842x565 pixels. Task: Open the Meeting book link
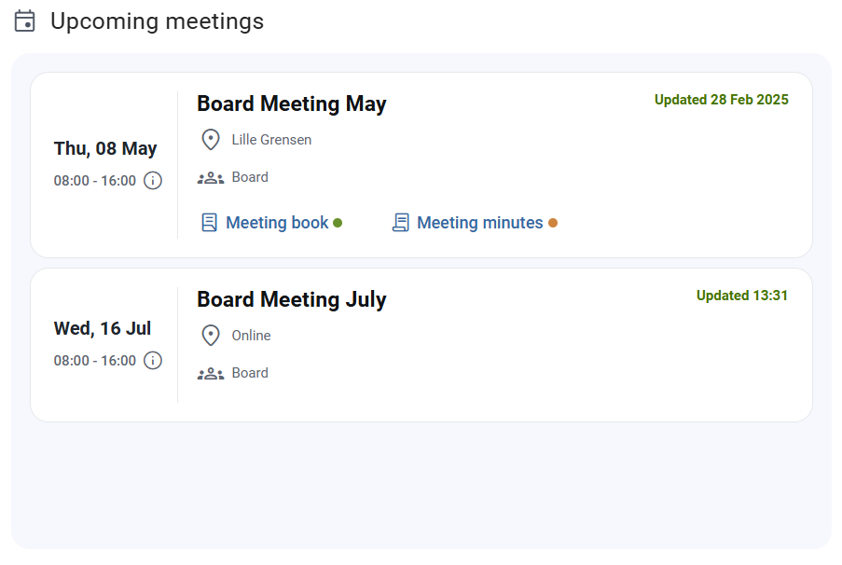[277, 222]
